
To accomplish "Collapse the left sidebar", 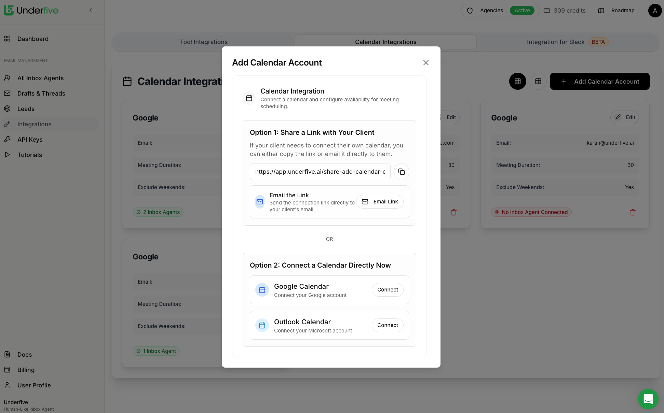I will pyautogui.click(x=91, y=10).
